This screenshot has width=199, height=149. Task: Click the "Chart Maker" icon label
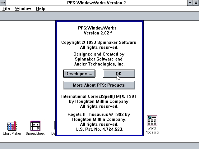pyautogui.click(x=12, y=133)
